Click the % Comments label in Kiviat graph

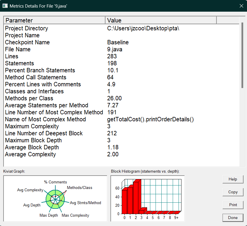55,182
